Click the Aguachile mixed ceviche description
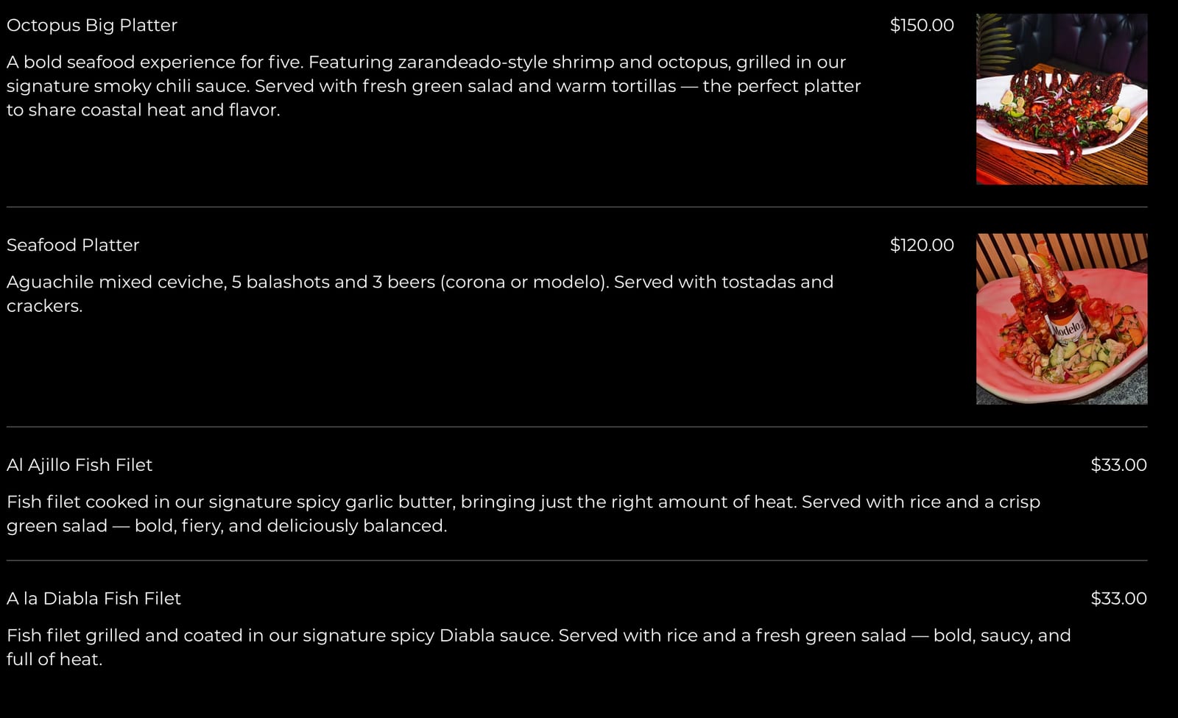The height and width of the screenshot is (718, 1178). click(420, 294)
